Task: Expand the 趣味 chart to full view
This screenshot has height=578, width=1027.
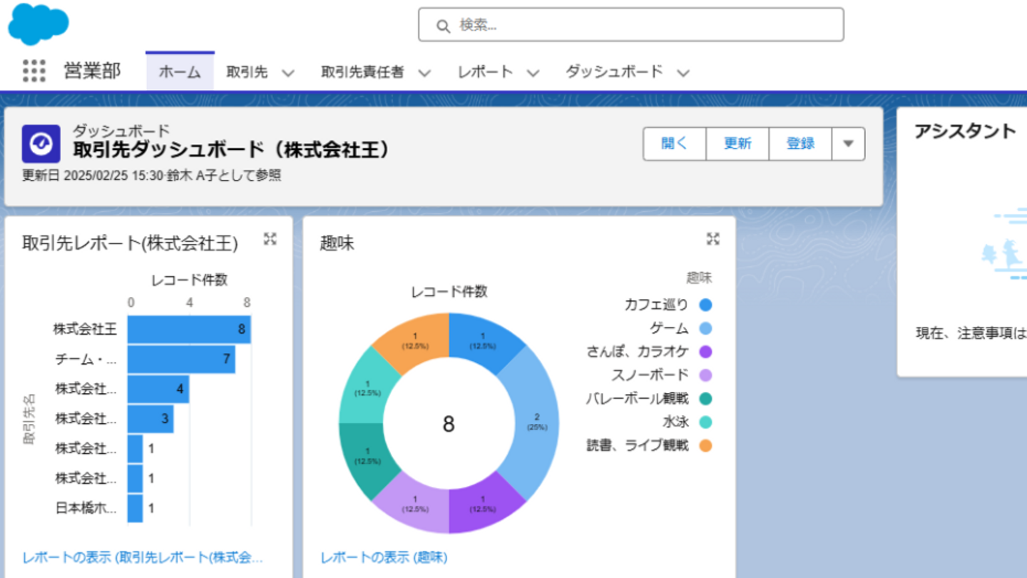Action: pos(712,239)
